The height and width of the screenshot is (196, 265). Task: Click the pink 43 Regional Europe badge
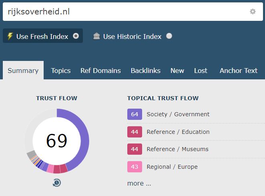click(135, 167)
